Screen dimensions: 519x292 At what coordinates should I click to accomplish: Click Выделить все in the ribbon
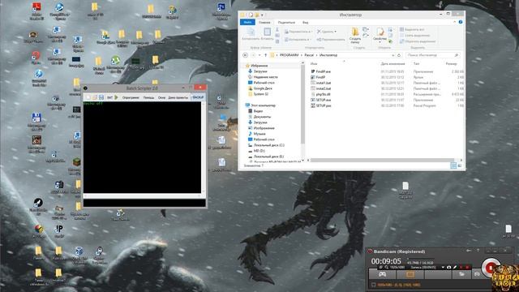pyautogui.click(x=412, y=29)
